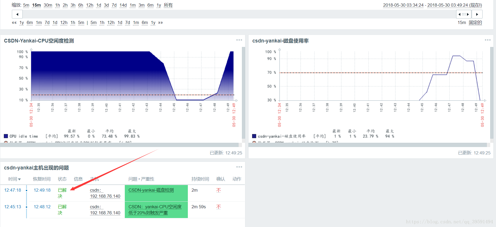Viewport: 496px width, 227px height.
Task: Open recovery time 12:49:18
Action: (x=42, y=190)
